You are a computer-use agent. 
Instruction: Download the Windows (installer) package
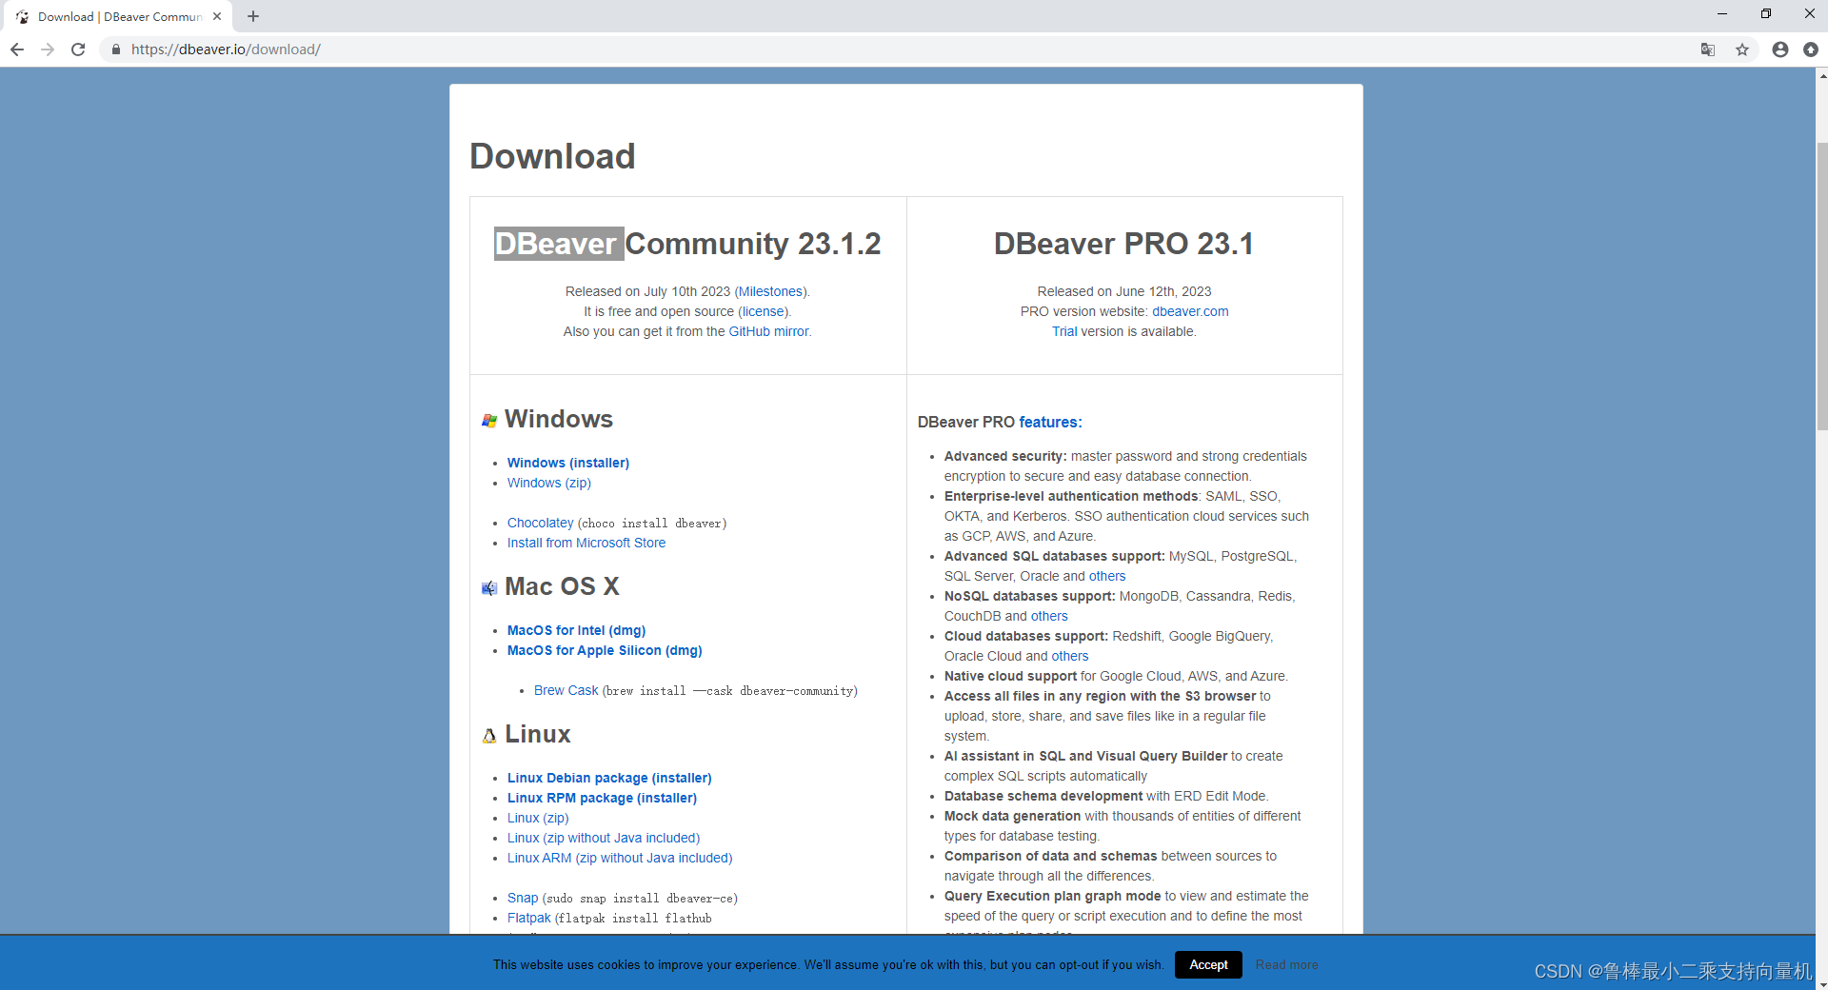[568, 463]
